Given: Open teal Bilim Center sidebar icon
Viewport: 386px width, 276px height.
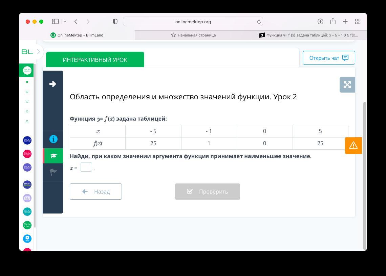Looking at the screenshot, I should [27, 211].
